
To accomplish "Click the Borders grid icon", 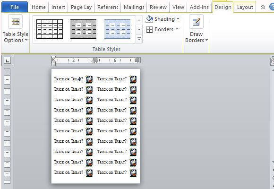I will (149, 29).
